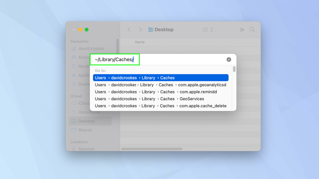Sort by the Name column header

pyautogui.click(x=140, y=42)
